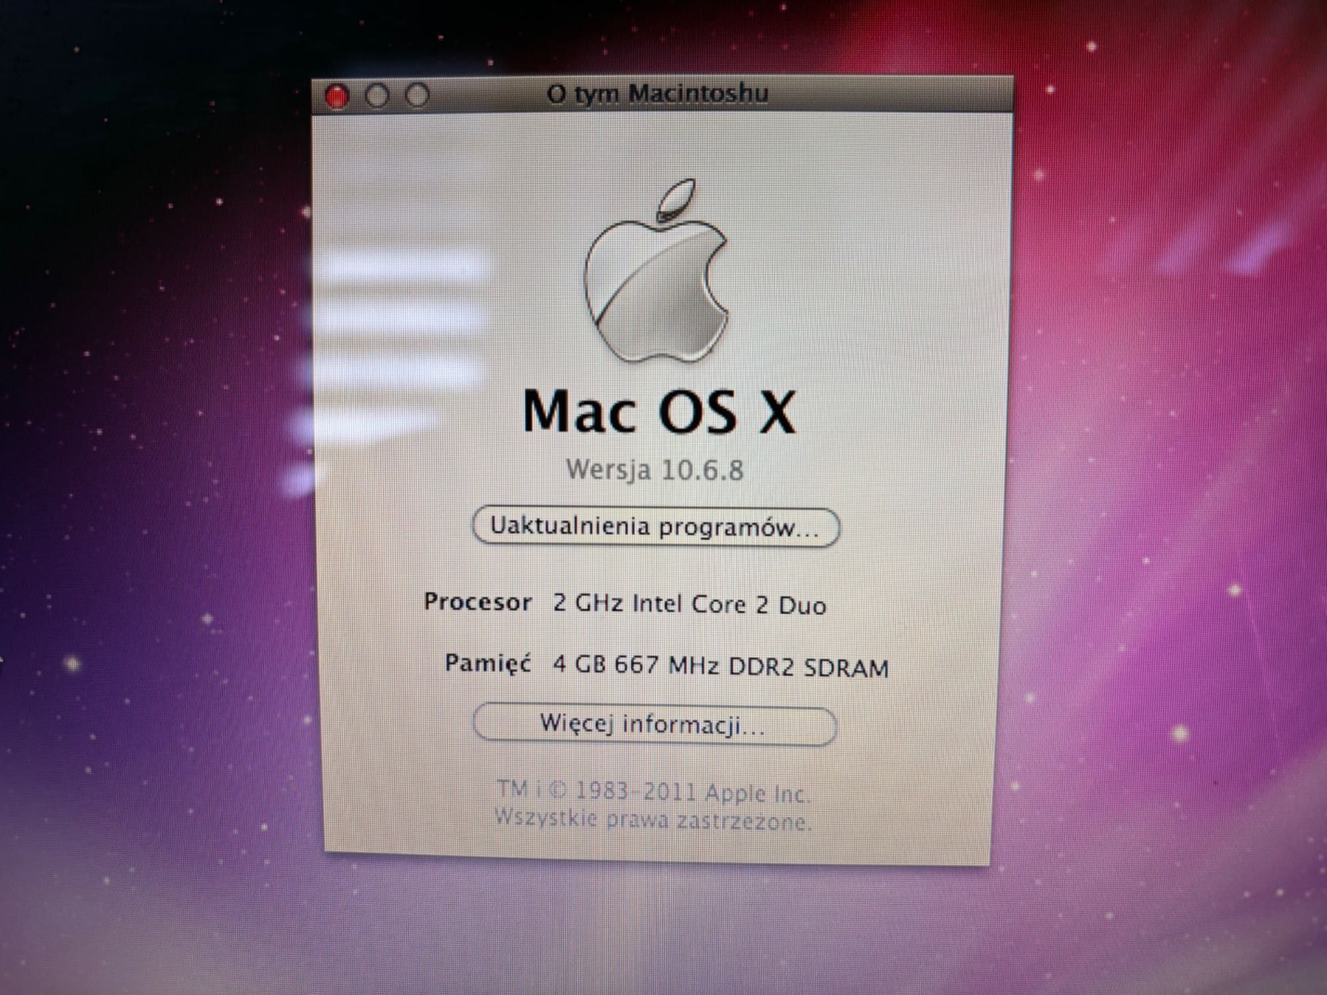Image resolution: width=1327 pixels, height=995 pixels.
Task: Click the Apple logo image
Action: tap(657, 271)
